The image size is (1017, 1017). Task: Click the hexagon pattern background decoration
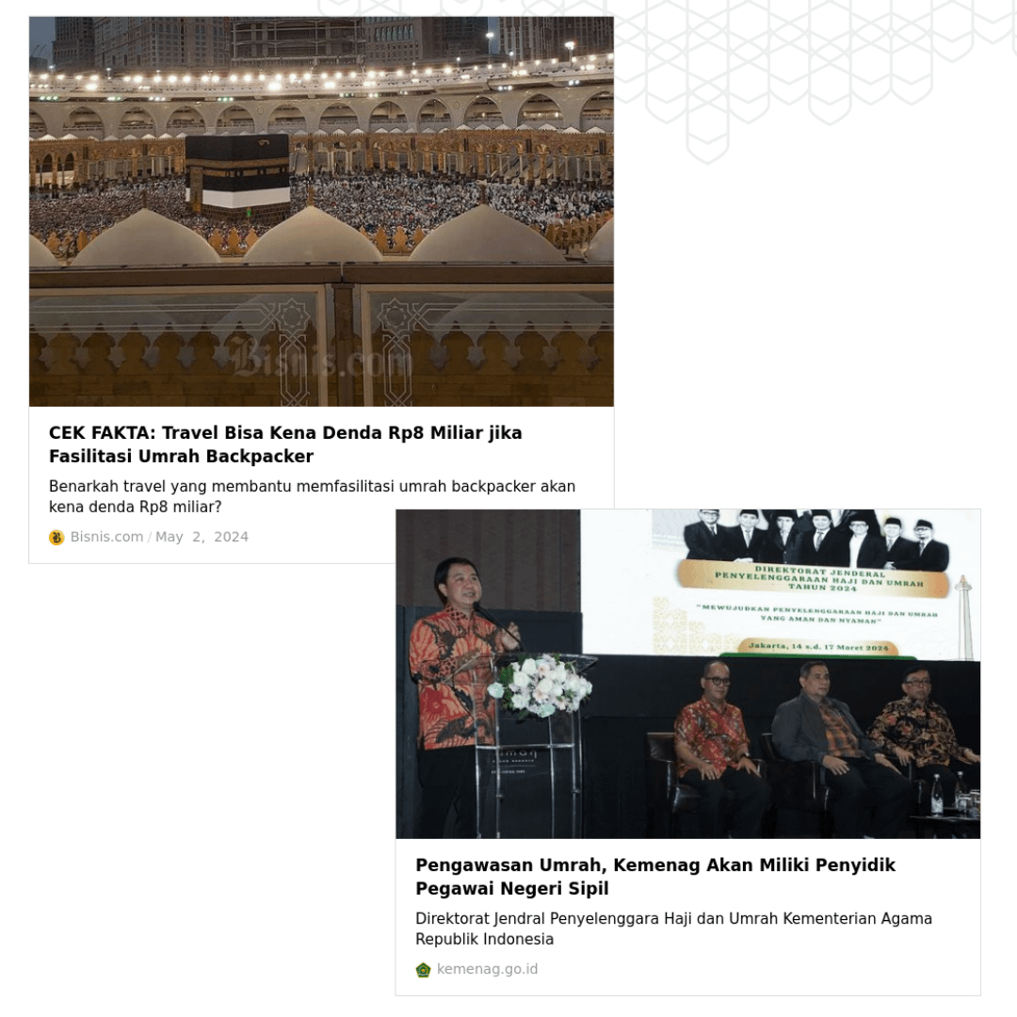tap(811, 65)
